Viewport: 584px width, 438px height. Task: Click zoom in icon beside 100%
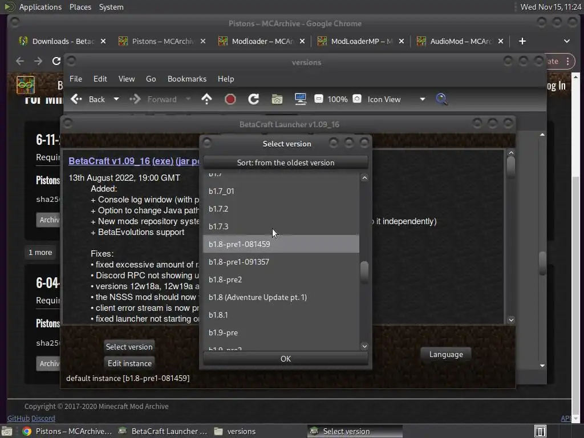pos(357,99)
